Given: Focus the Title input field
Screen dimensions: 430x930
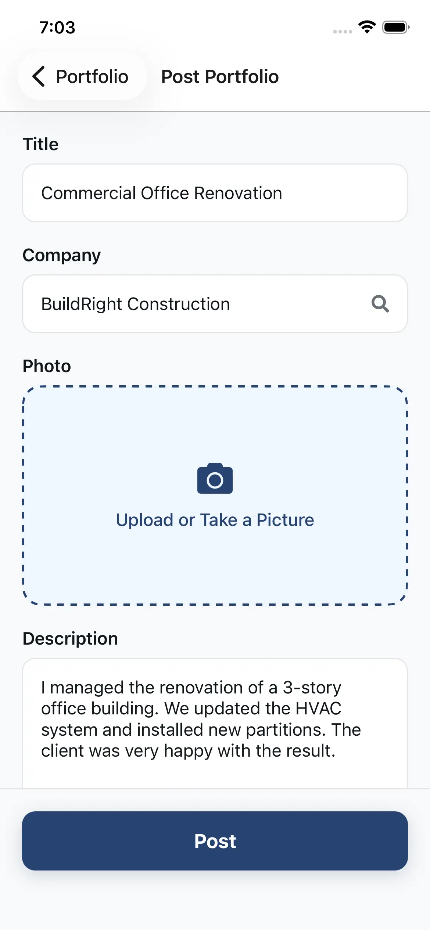Looking at the screenshot, I should pos(215,193).
